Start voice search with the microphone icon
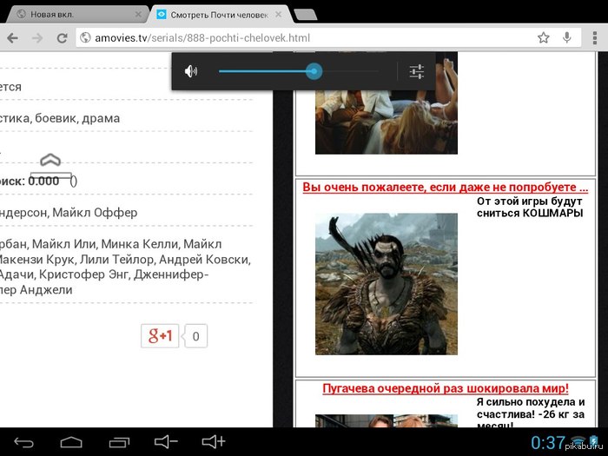Image resolution: width=608 pixels, height=456 pixels. [x=567, y=38]
